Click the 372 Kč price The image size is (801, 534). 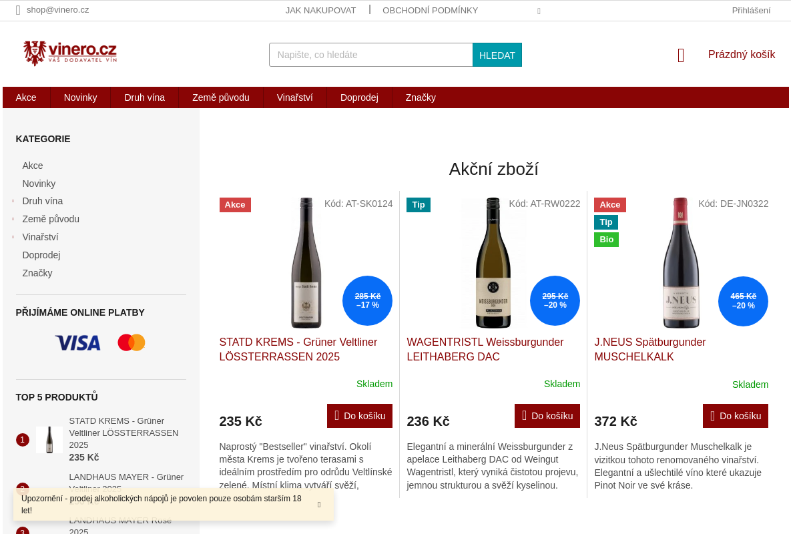(616, 421)
